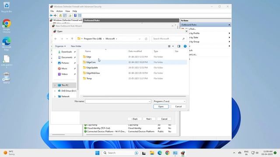Click Next in the rule wizard
This screenshot has width=280, height=157.
pos(149,119)
